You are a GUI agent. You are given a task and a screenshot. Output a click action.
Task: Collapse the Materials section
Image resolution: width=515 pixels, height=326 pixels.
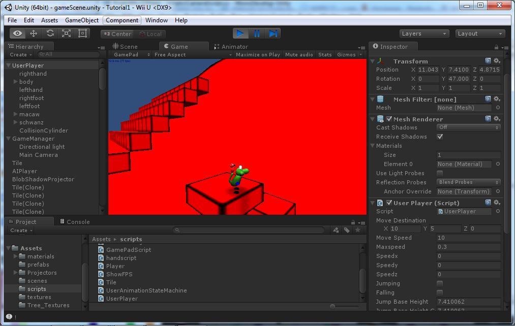(373, 146)
